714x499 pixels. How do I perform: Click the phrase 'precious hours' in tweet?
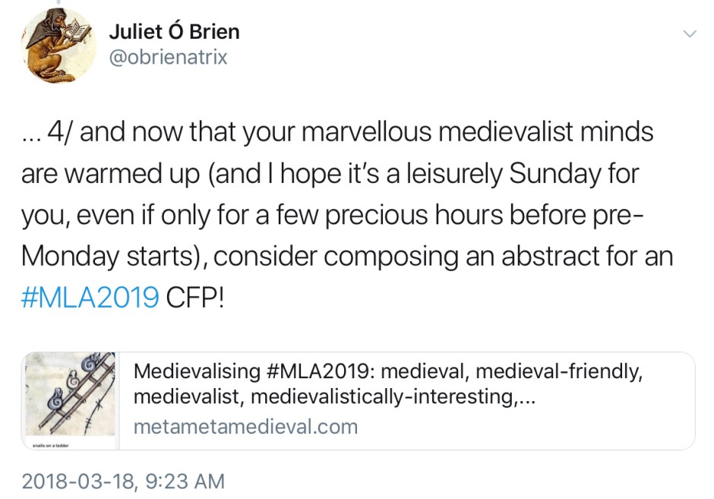coord(446,215)
